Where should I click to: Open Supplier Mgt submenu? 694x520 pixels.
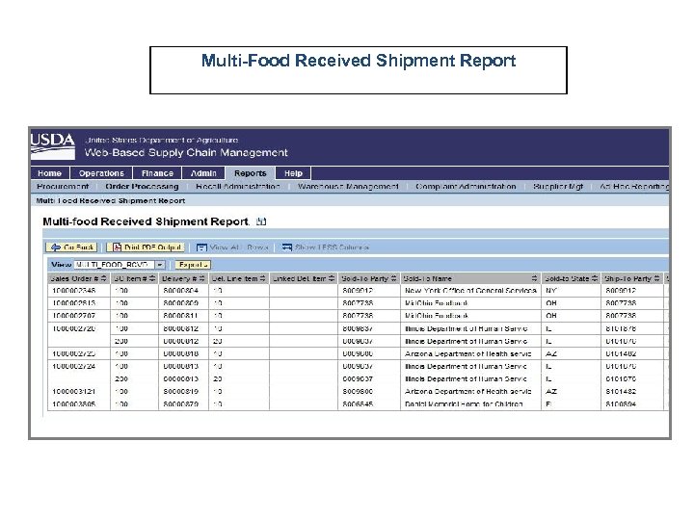click(558, 187)
